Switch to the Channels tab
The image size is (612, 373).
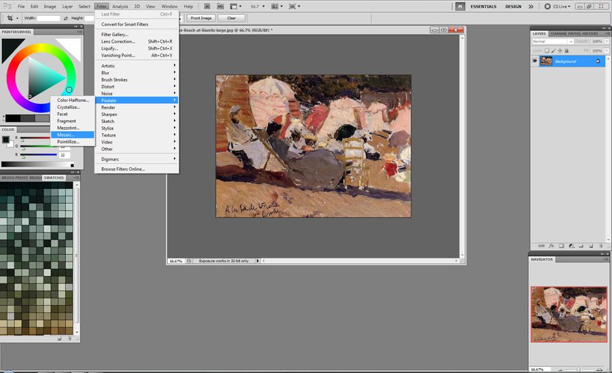coord(558,34)
